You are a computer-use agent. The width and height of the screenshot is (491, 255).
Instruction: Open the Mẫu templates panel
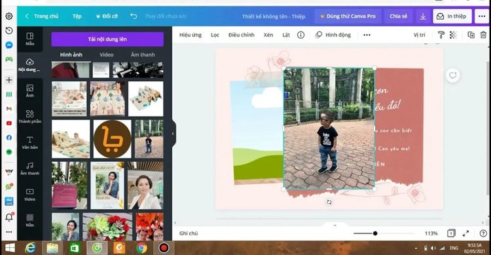coord(29,39)
